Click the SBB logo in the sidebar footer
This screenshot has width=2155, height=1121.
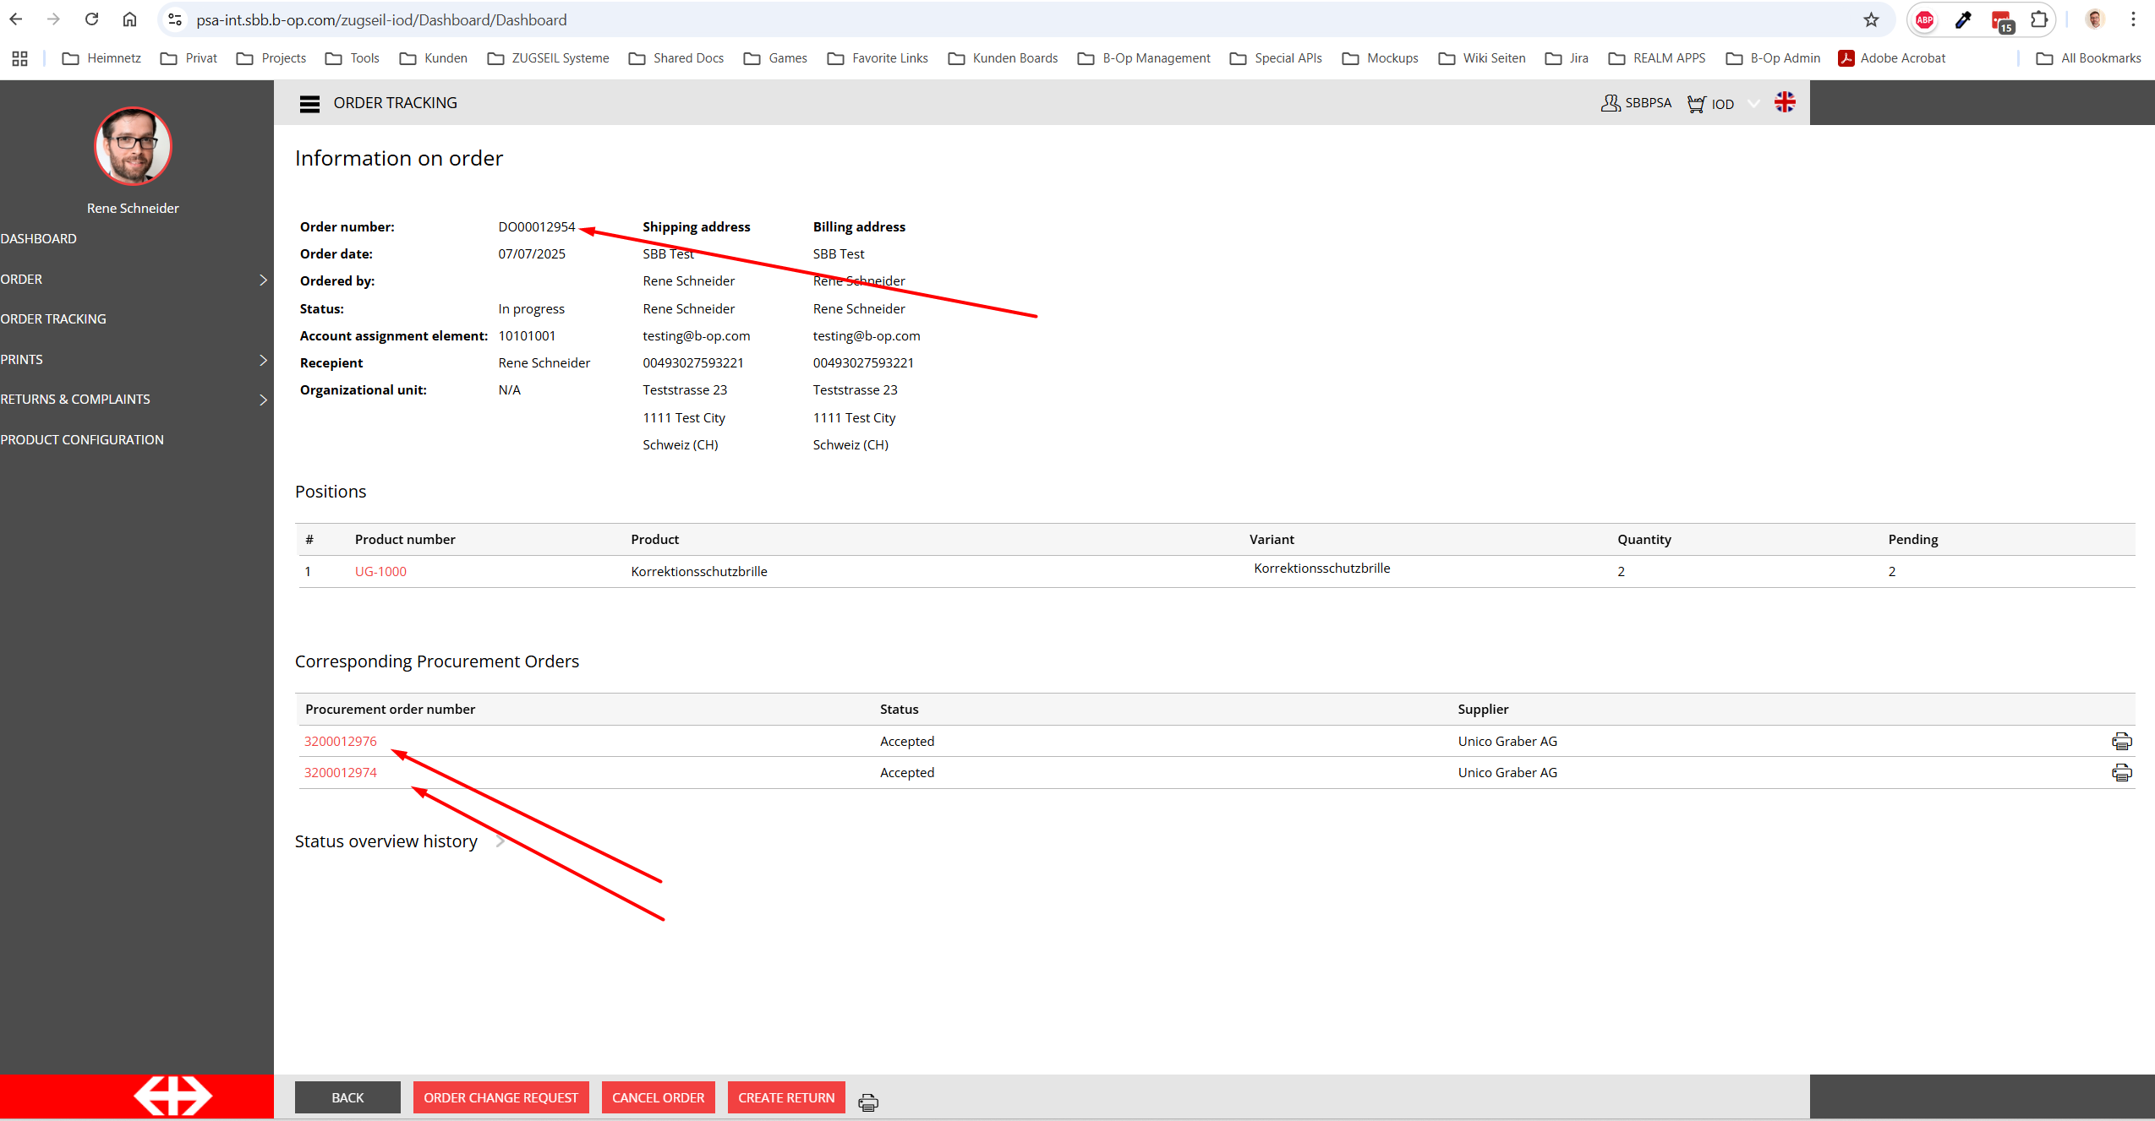click(172, 1096)
